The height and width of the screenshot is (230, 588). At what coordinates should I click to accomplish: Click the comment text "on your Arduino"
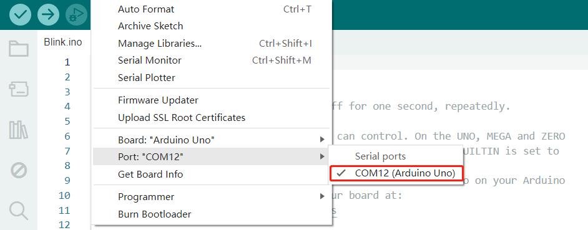pyautogui.click(x=520, y=181)
